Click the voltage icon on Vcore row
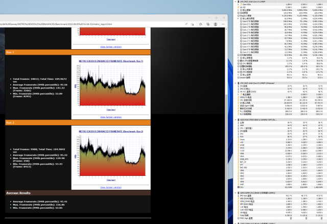This screenshot has width=327, height=224. pos(239,140)
